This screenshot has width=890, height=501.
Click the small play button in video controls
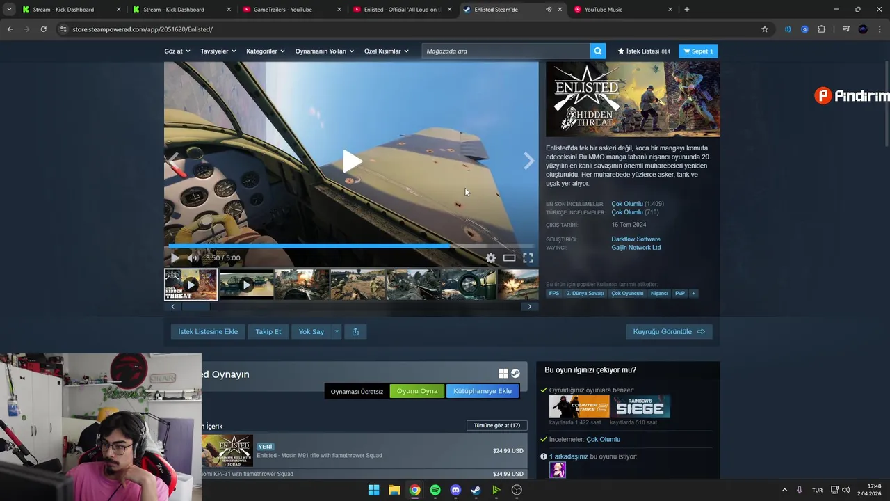pos(175,257)
